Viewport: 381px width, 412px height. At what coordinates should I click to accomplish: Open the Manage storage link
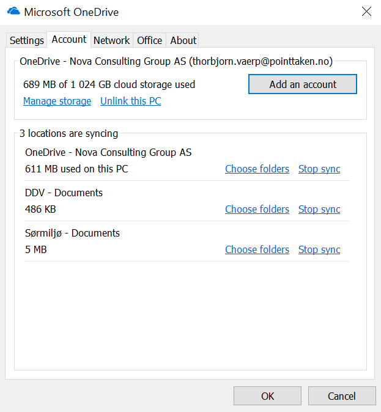click(x=57, y=101)
